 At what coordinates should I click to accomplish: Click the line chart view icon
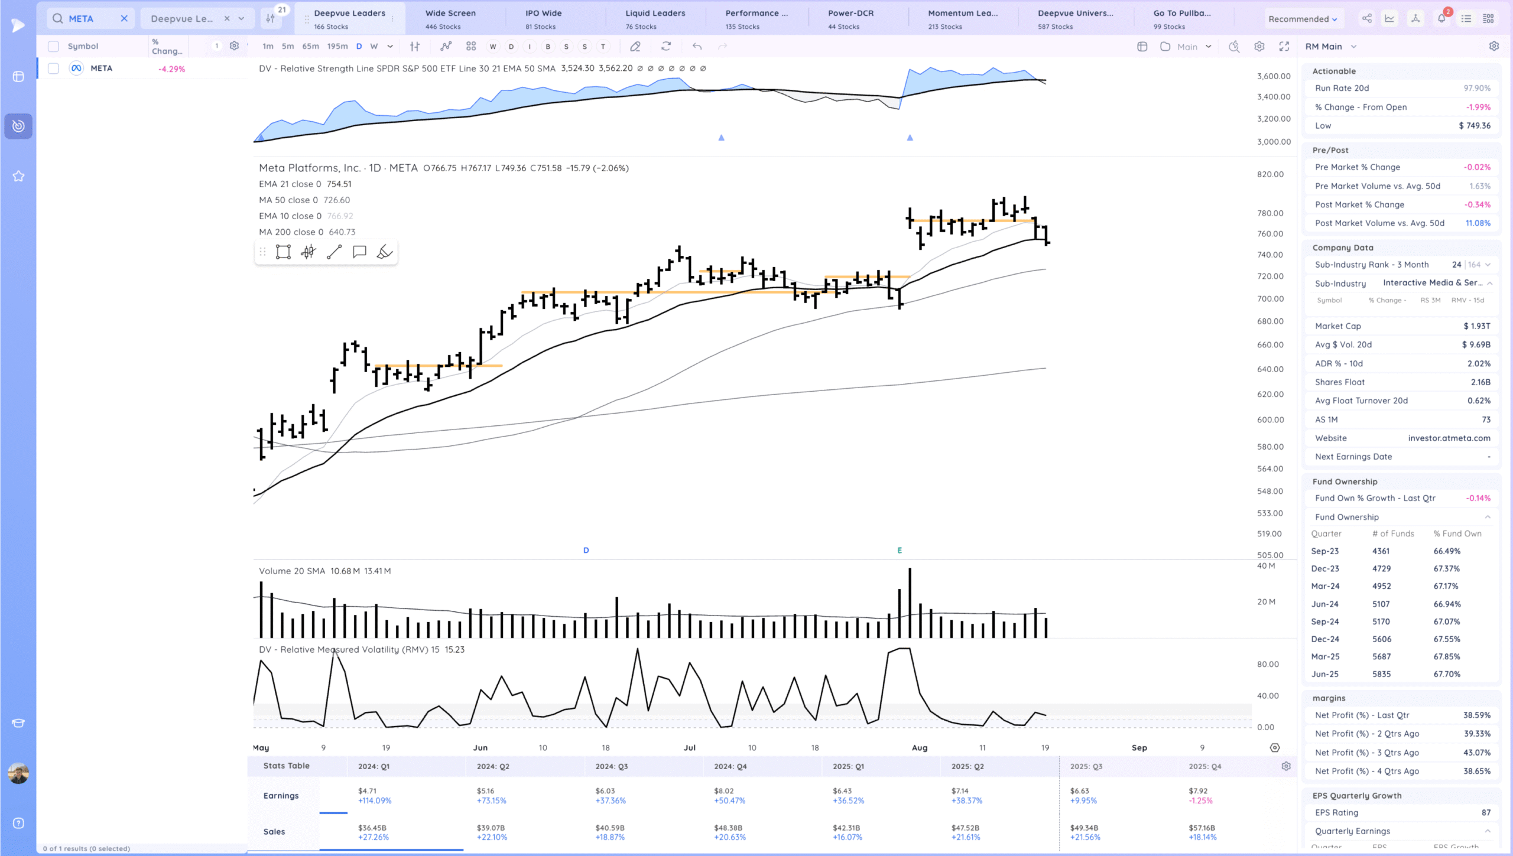(x=1389, y=19)
